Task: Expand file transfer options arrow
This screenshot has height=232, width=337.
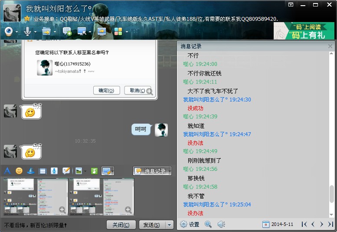Action: [x=55, y=32]
